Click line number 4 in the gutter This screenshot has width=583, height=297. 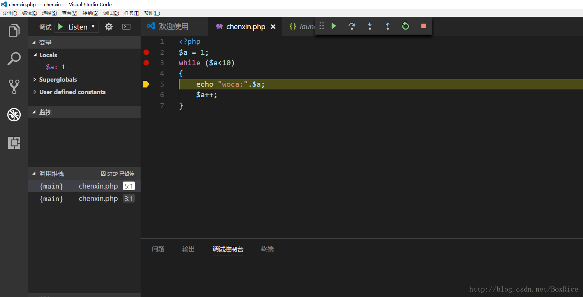[x=162, y=73]
